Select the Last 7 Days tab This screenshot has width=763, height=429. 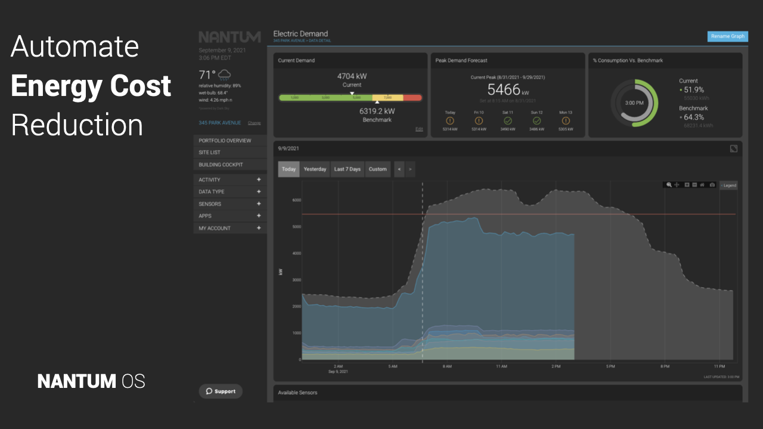click(x=348, y=169)
